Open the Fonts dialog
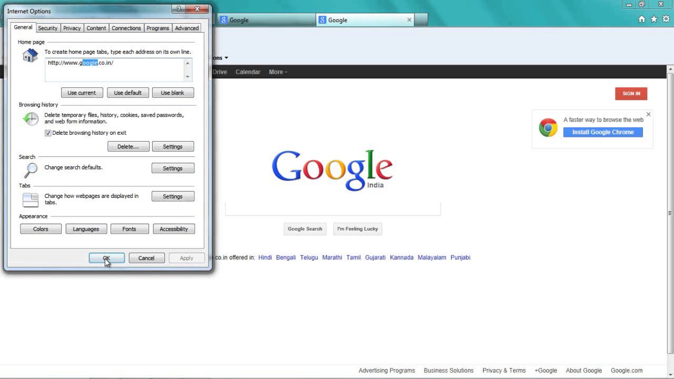This screenshot has width=674, height=379. click(129, 229)
